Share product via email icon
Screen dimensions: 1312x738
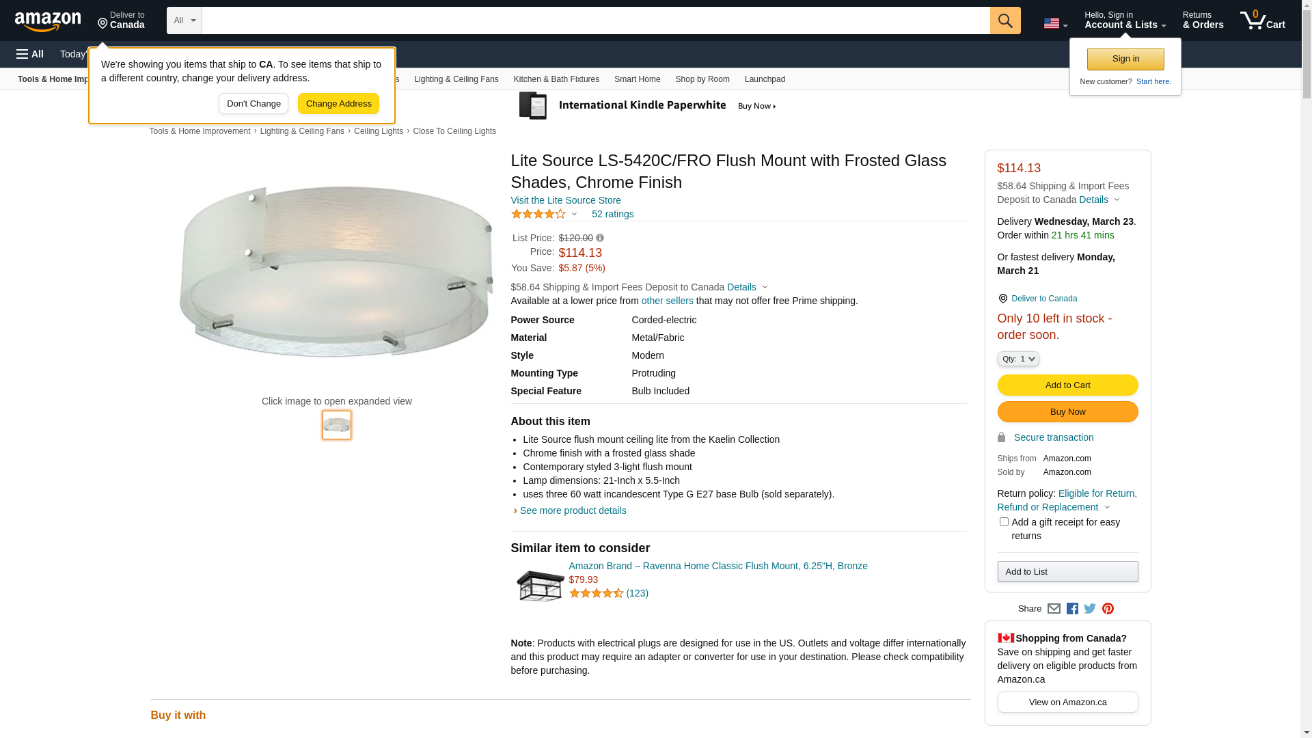point(1054,609)
